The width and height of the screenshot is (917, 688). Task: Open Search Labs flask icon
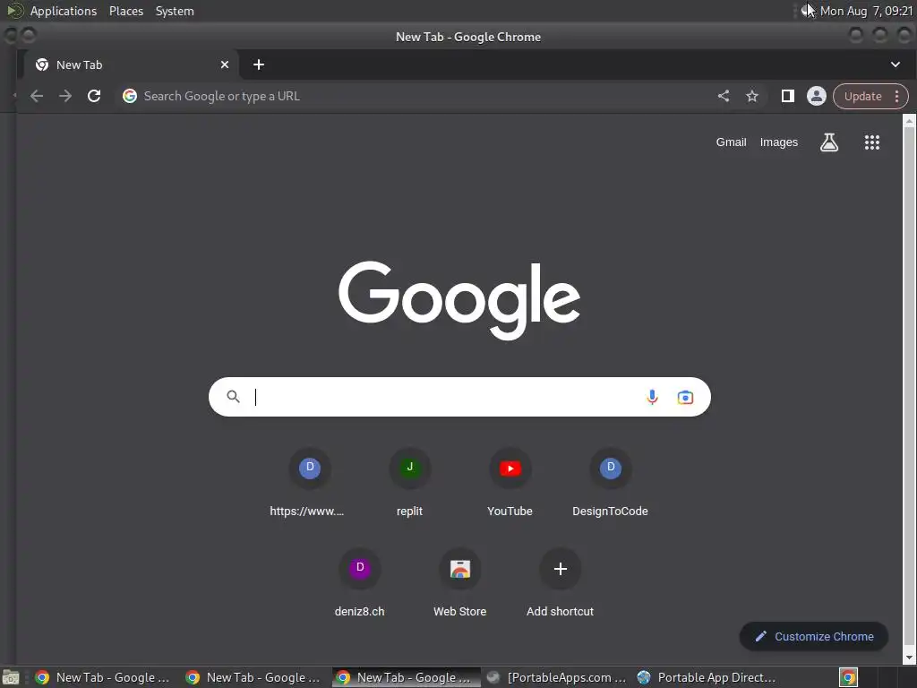click(x=828, y=142)
